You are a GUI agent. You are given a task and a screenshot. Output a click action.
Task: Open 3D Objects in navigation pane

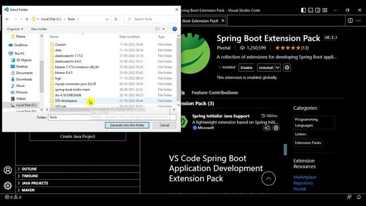23,60
